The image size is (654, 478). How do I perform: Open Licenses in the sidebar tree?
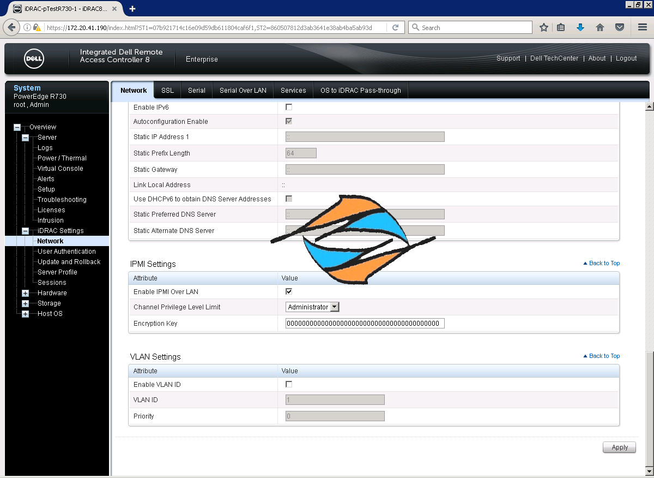click(51, 210)
